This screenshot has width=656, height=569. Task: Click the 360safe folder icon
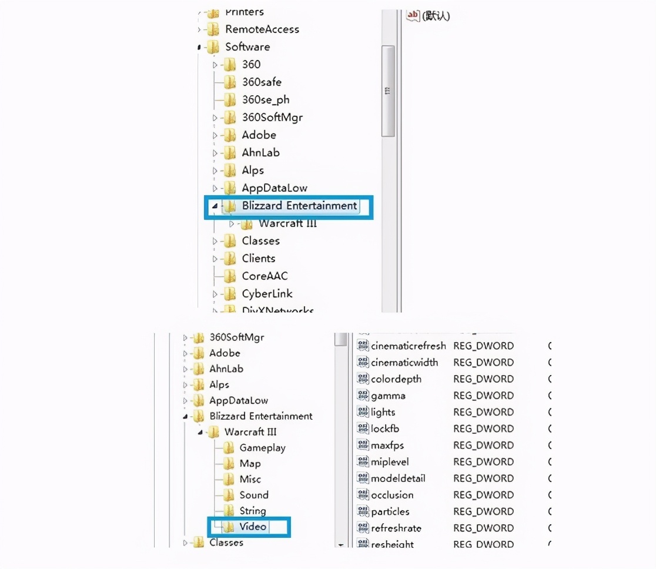coord(229,82)
